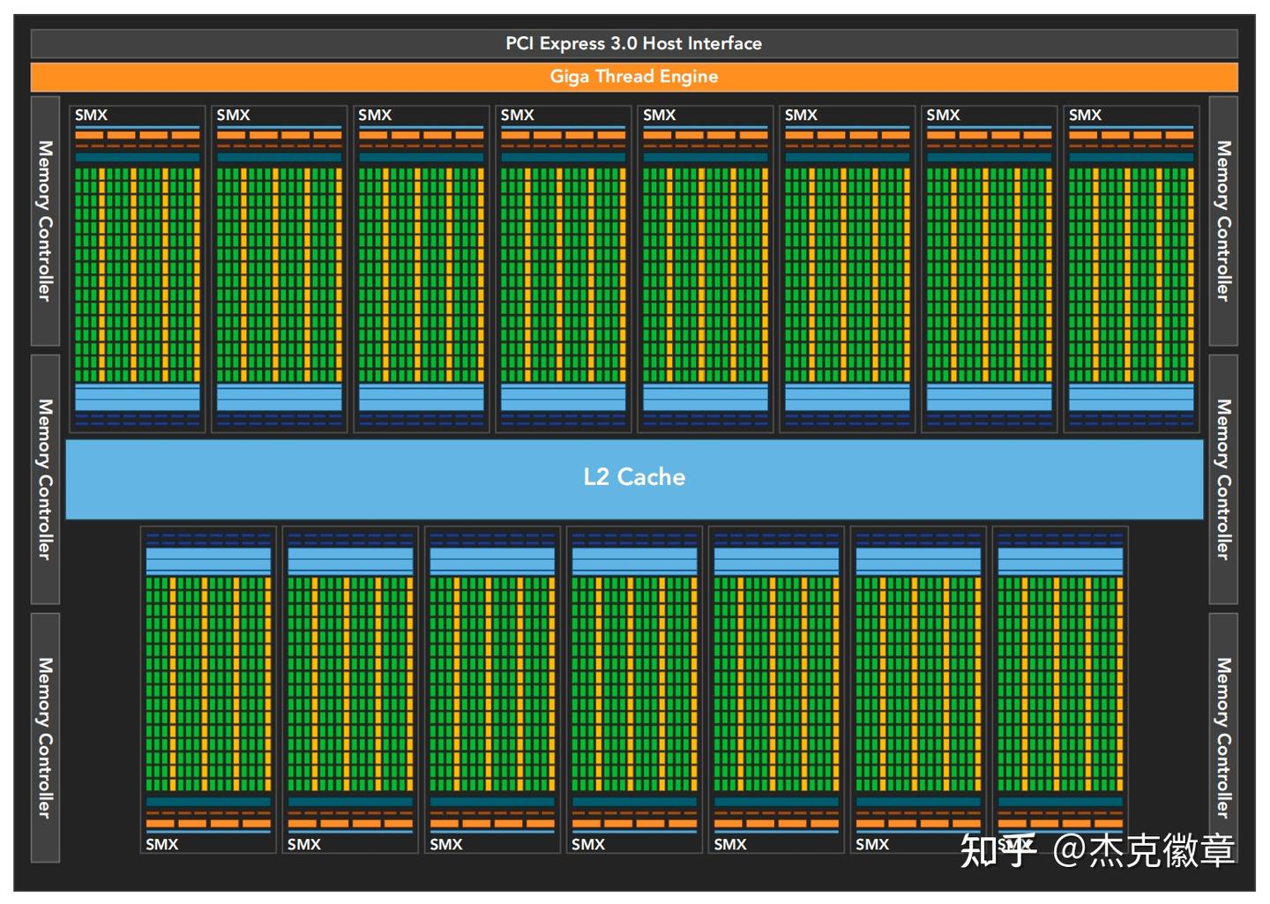1270x904 pixels.
Task: Select the third SMX unit in bottom row
Action: point(493,690)
